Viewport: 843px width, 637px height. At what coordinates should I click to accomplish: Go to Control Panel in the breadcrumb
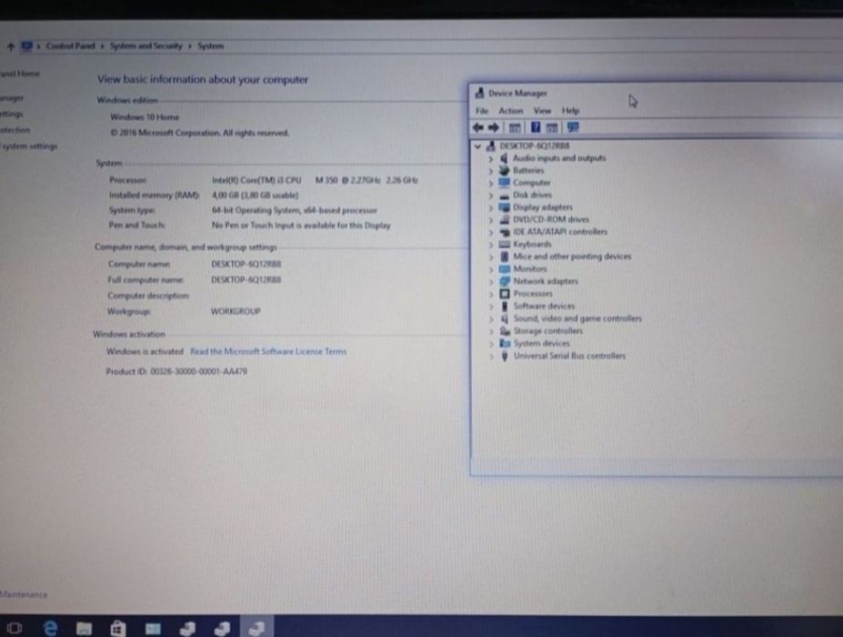pos(70,45)
